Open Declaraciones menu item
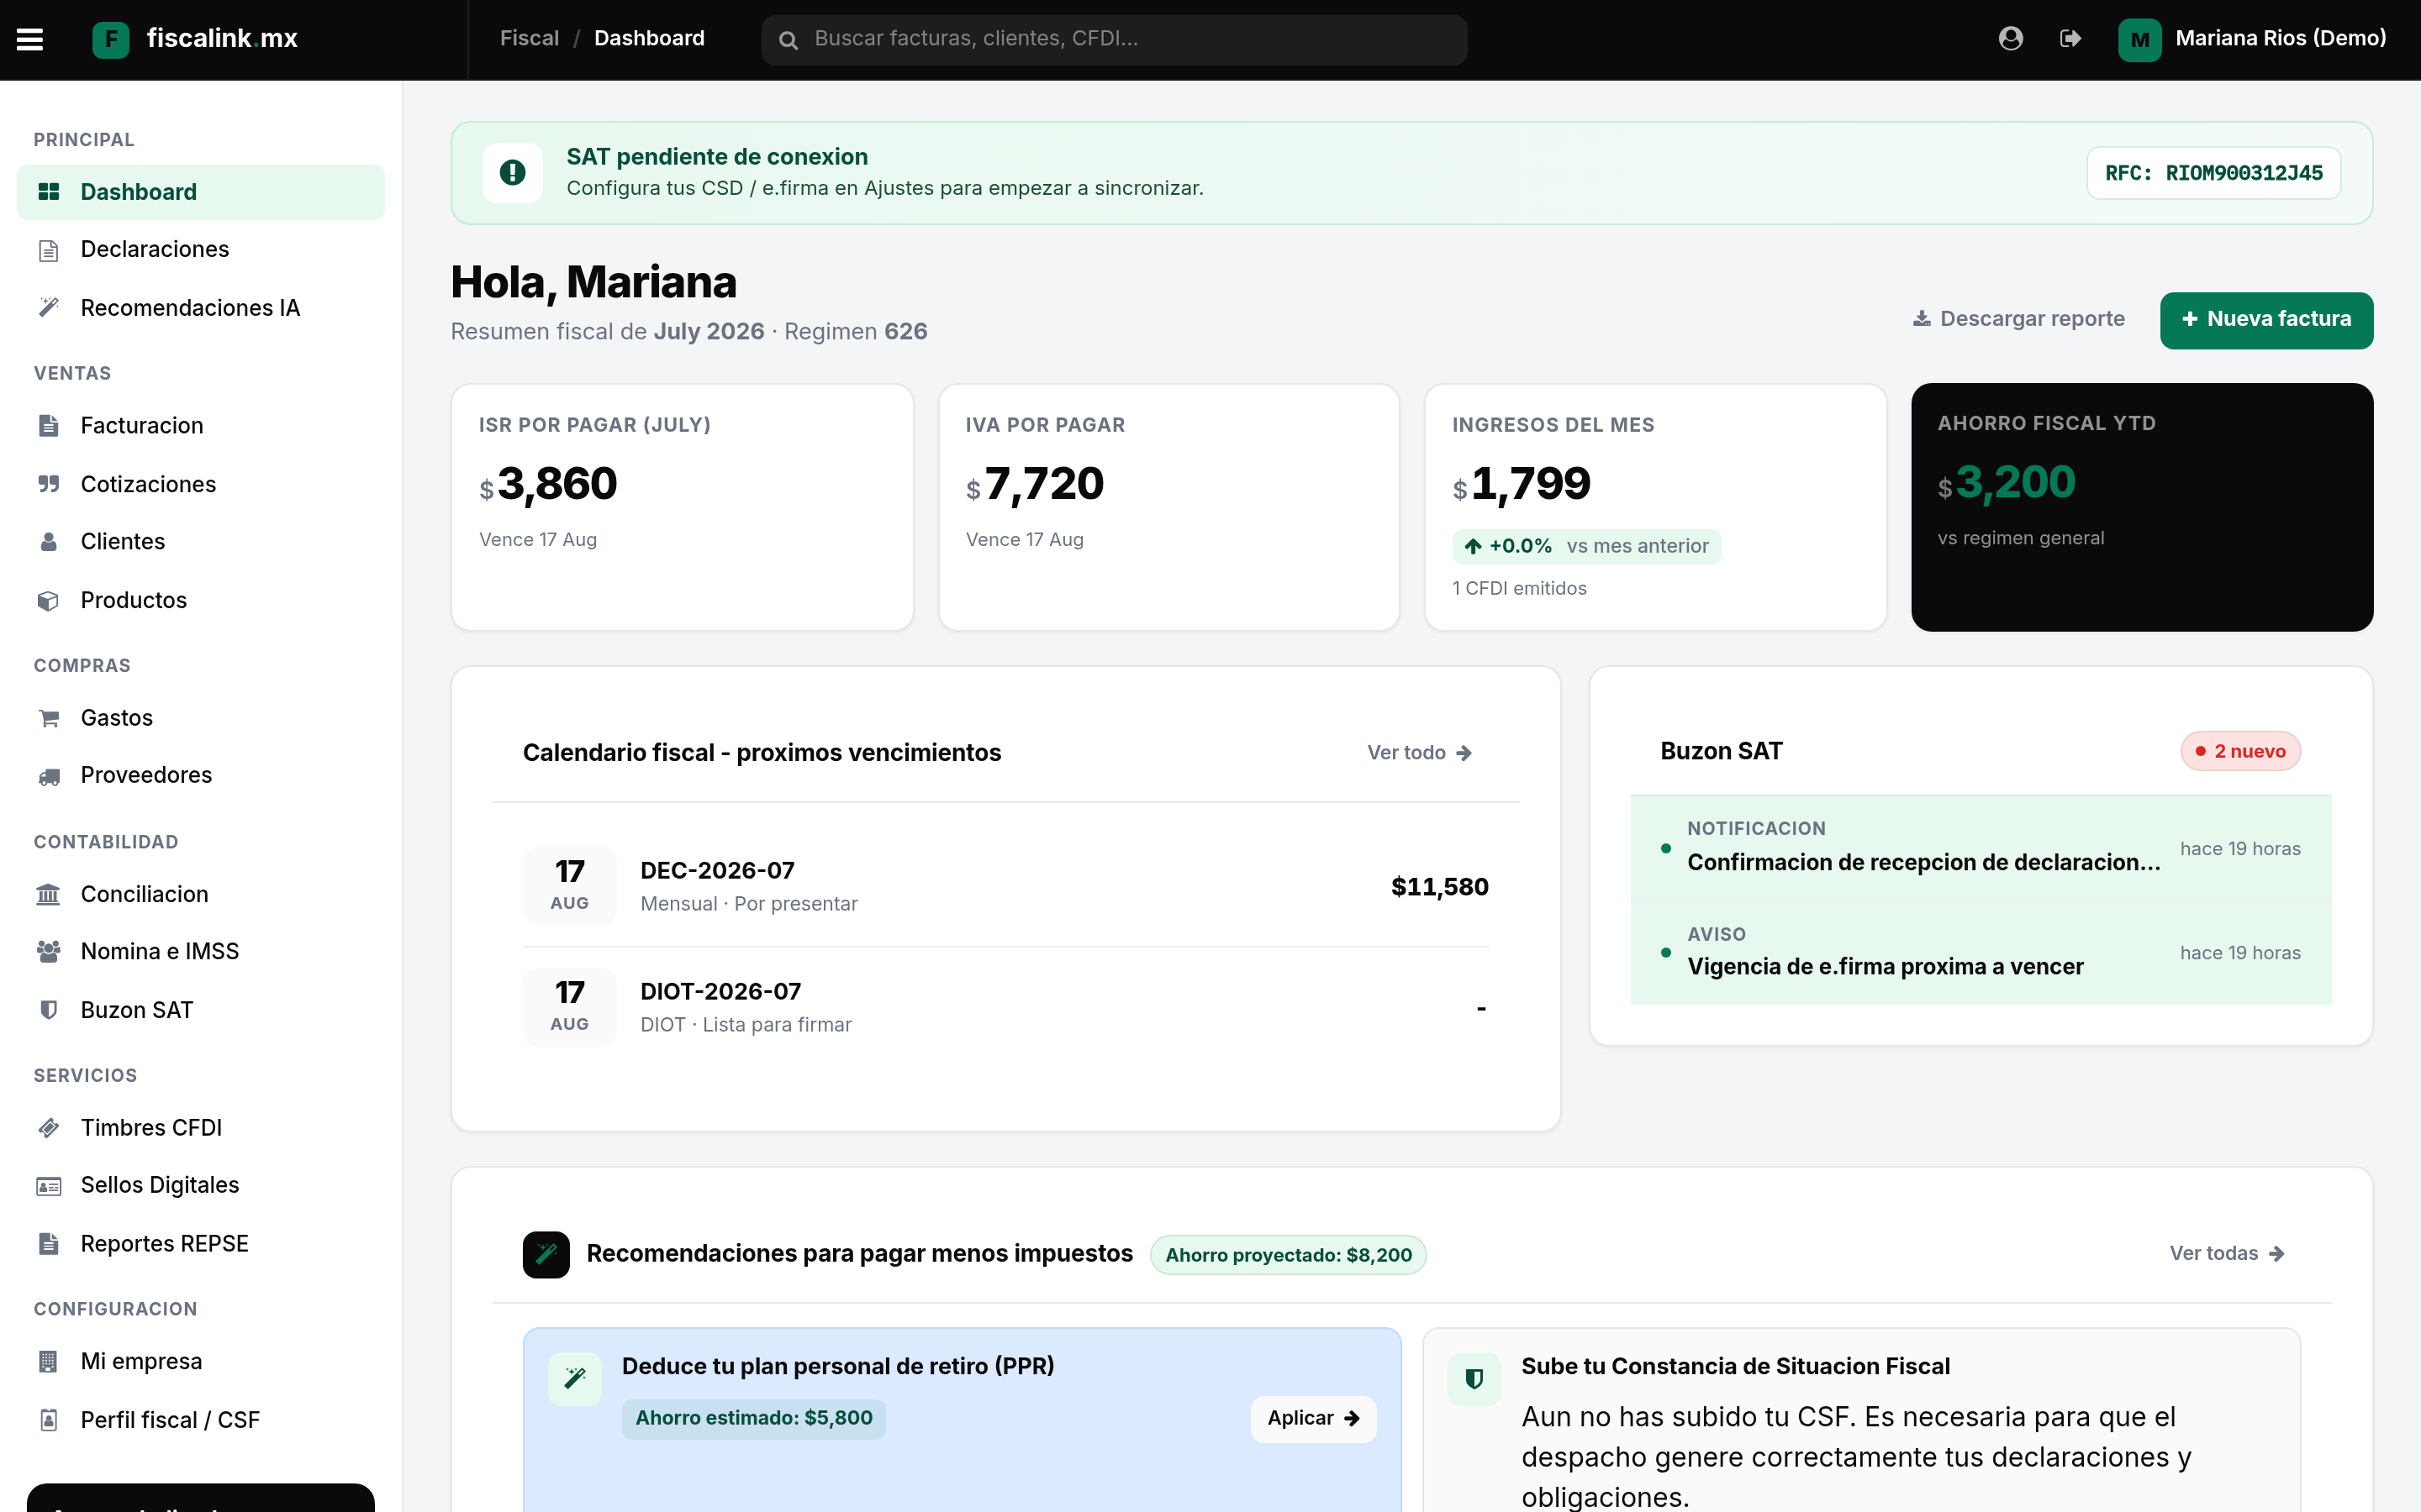This screenshot has width=2421, height=1512. [200, 250]
